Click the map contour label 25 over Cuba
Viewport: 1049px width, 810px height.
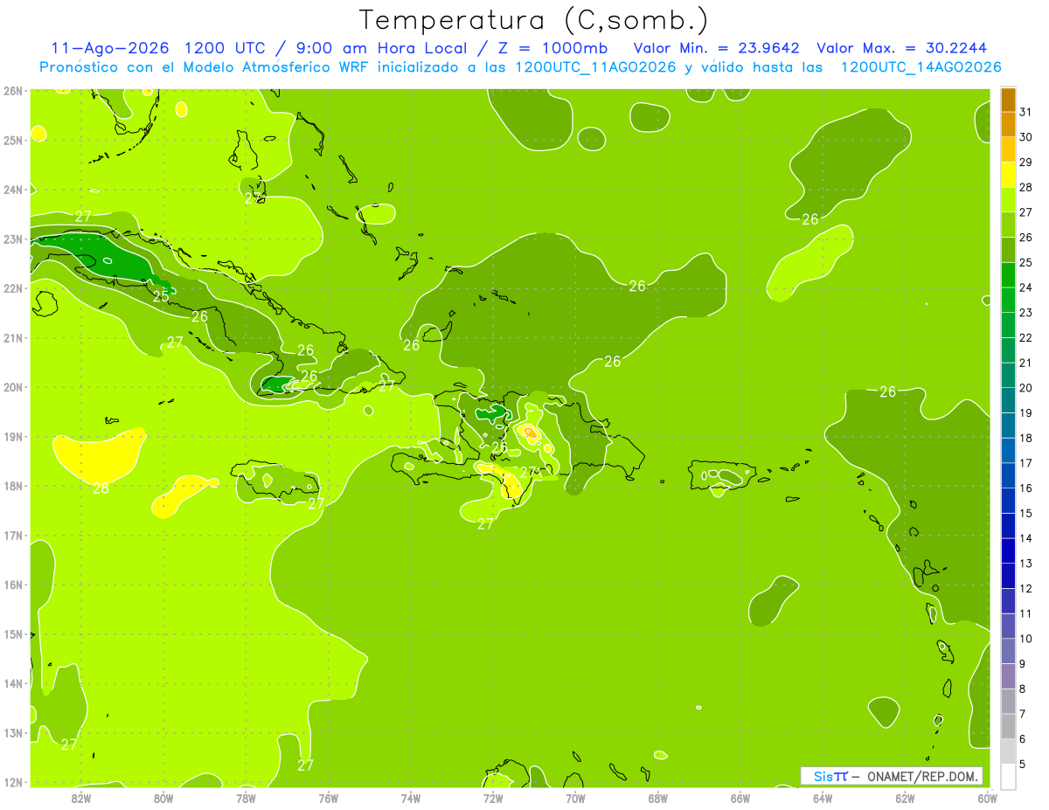point(162,296)
